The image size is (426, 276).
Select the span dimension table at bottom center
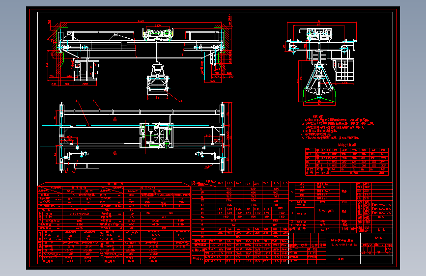click(x=240, y=222)
